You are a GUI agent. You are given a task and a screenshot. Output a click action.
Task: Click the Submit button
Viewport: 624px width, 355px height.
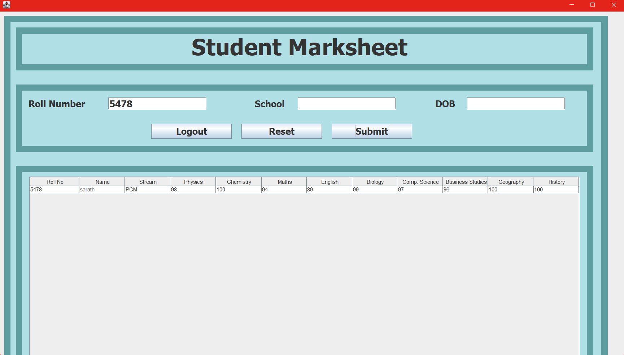372,131
